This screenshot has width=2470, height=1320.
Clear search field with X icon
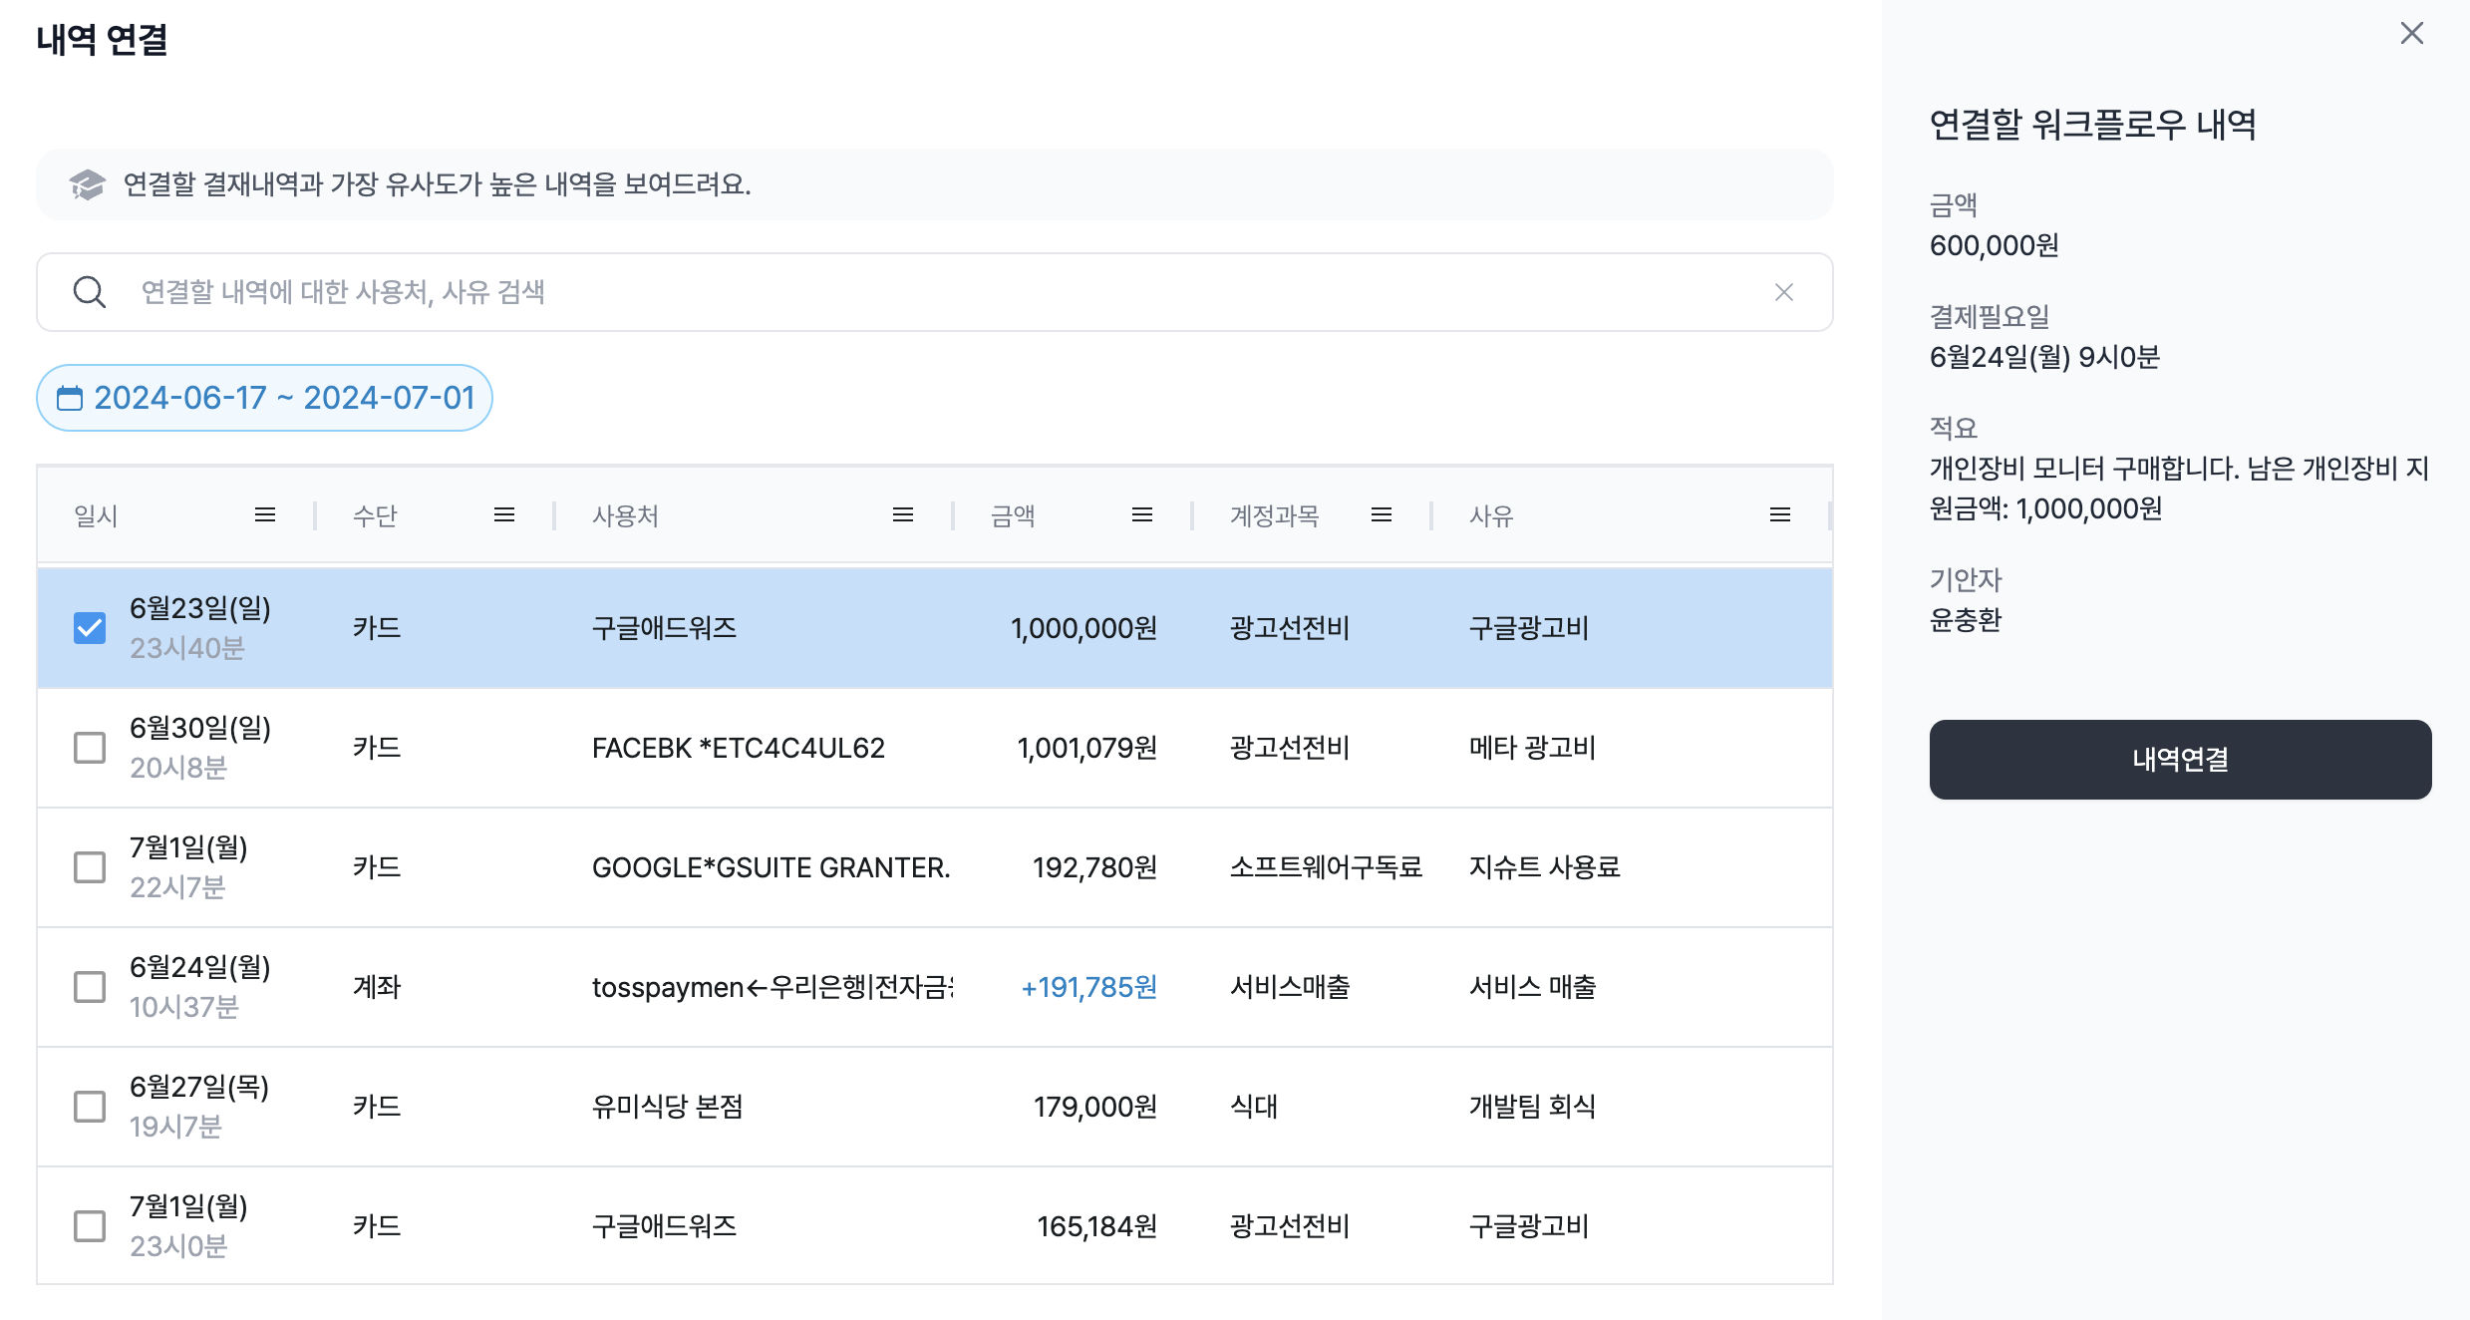tap(1783, 292)
